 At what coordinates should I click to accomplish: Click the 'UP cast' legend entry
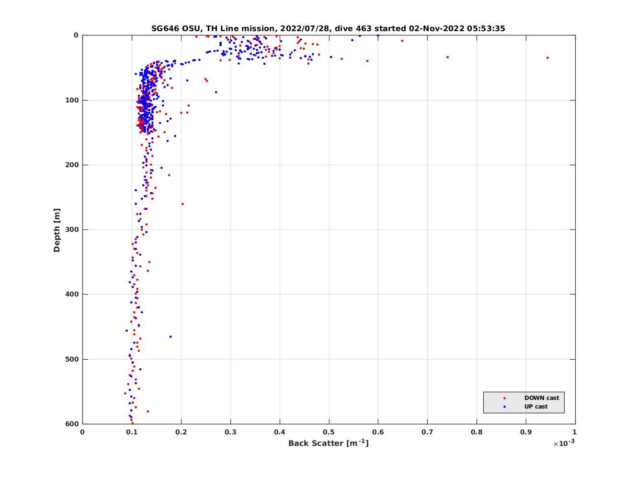click(536, 407)
